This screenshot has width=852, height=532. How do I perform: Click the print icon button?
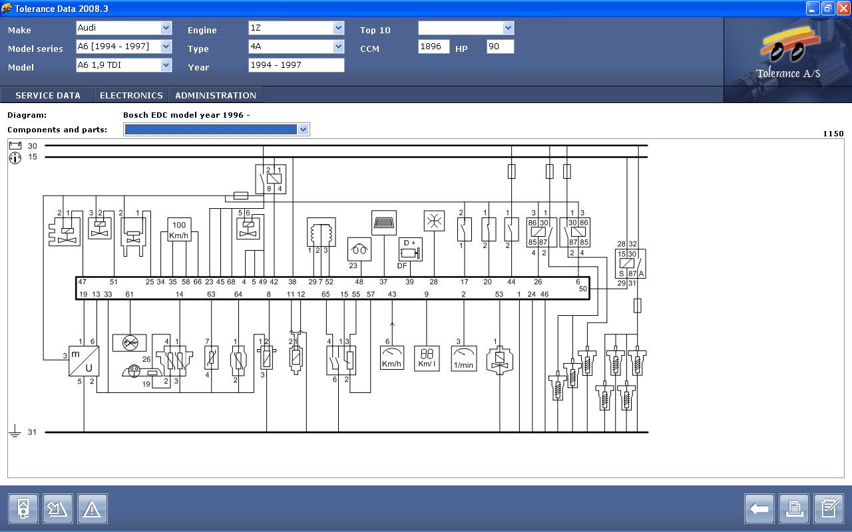pyautogui.click(x=794, y=509)
